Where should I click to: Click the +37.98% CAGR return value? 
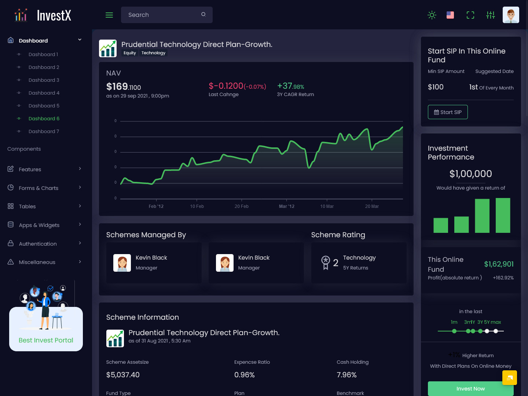(x=291, y=86)
